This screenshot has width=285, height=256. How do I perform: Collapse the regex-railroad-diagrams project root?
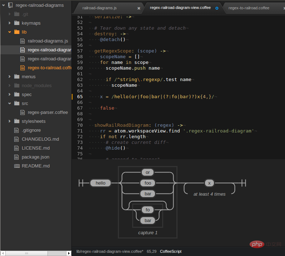tap(4, 5)
